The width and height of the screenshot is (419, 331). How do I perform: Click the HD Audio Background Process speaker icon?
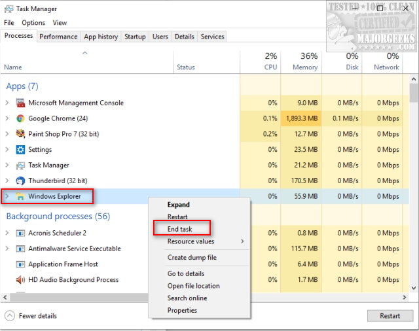coord(20,280)
